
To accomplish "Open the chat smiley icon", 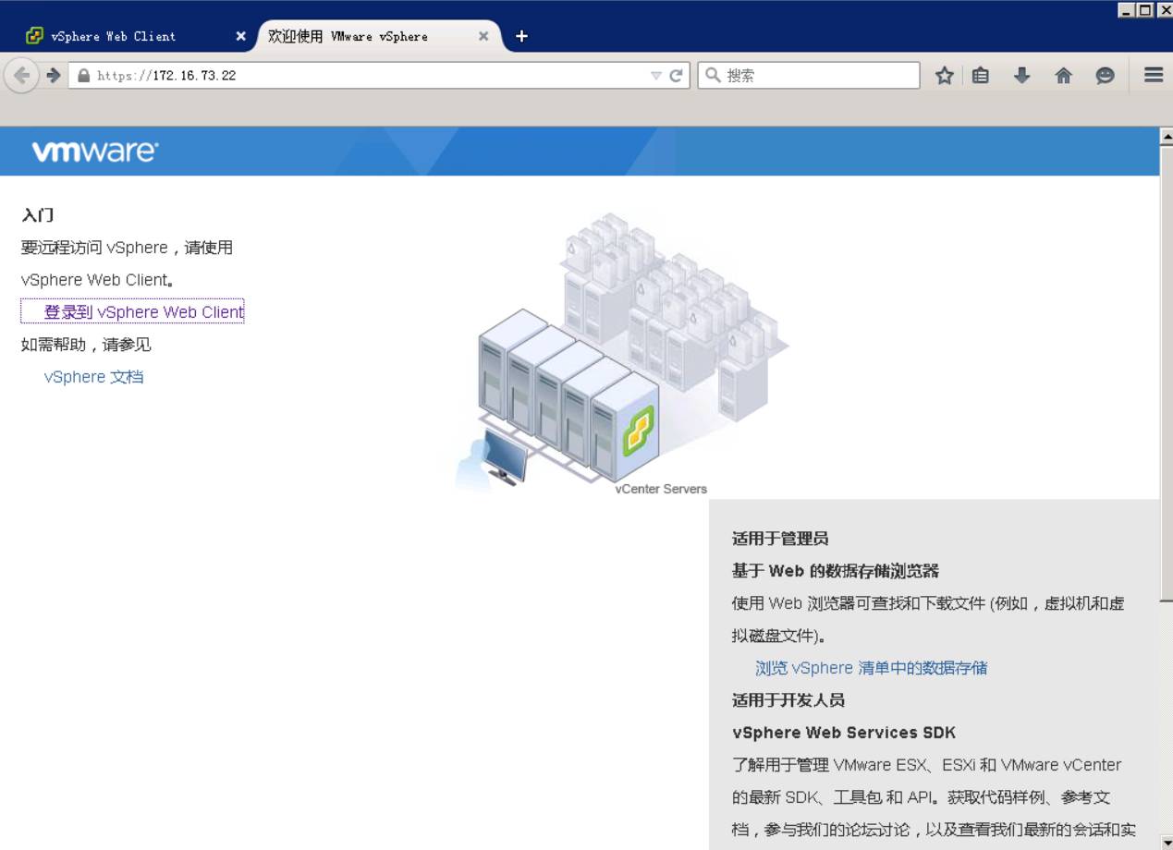I will point(1105,76).
